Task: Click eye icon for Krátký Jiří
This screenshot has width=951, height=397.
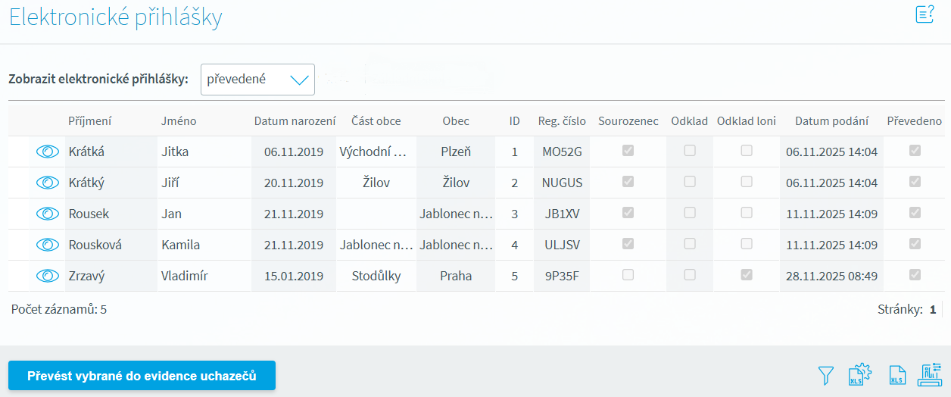Action: pos(48,183)
